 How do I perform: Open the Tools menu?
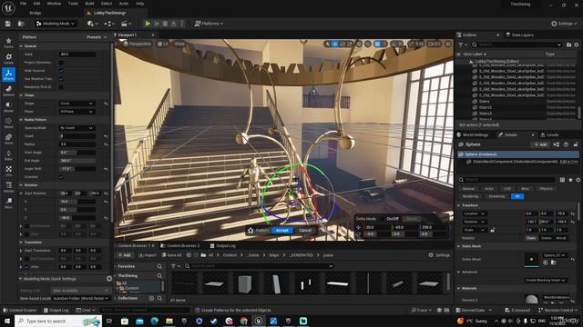[73, 4]
